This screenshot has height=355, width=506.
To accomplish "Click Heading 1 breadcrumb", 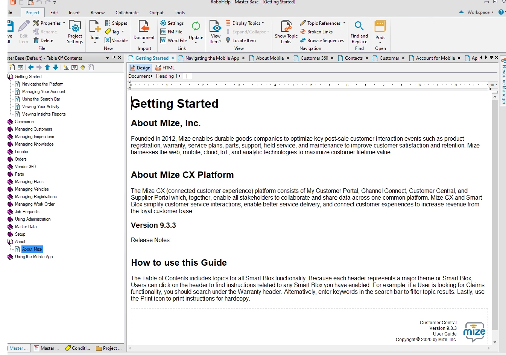I will click(x=167, y=76).
